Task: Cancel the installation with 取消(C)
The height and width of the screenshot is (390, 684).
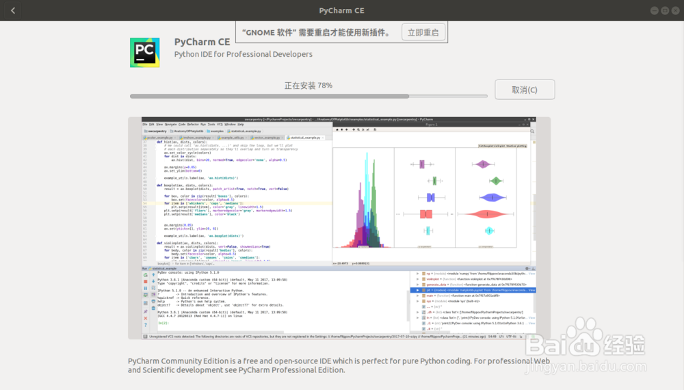Action: coord(525,90)
